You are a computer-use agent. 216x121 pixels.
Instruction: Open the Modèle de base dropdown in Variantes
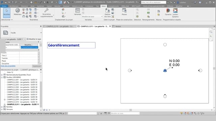coord(92,16)
